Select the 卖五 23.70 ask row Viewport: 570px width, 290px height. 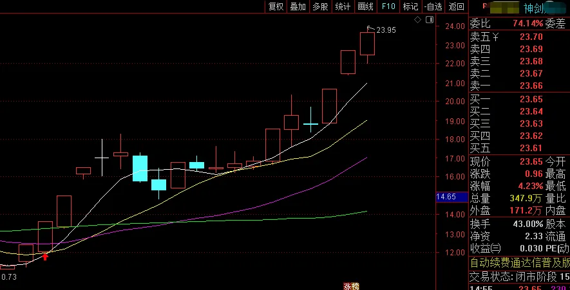[520, 37]
